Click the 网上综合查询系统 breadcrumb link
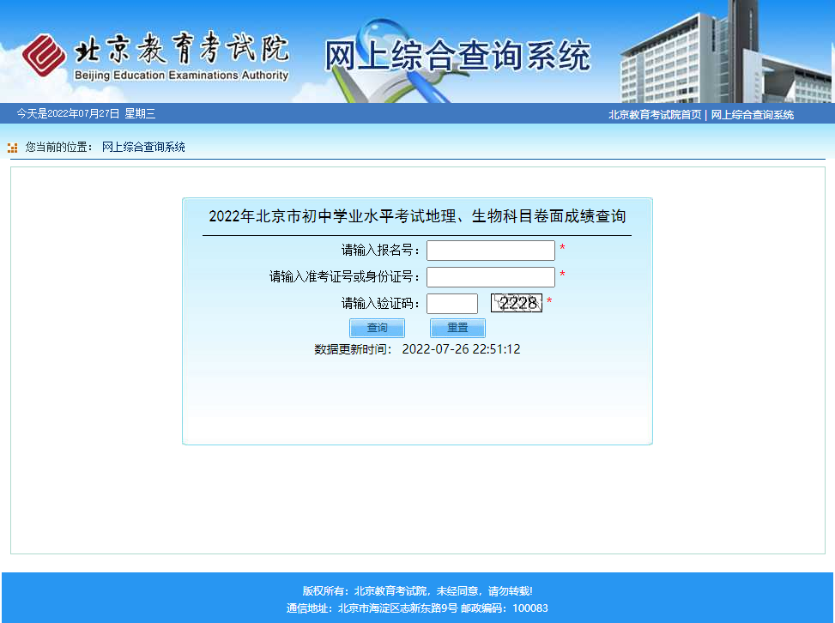This screenshot has width=835, height=623. click(143, 147)
